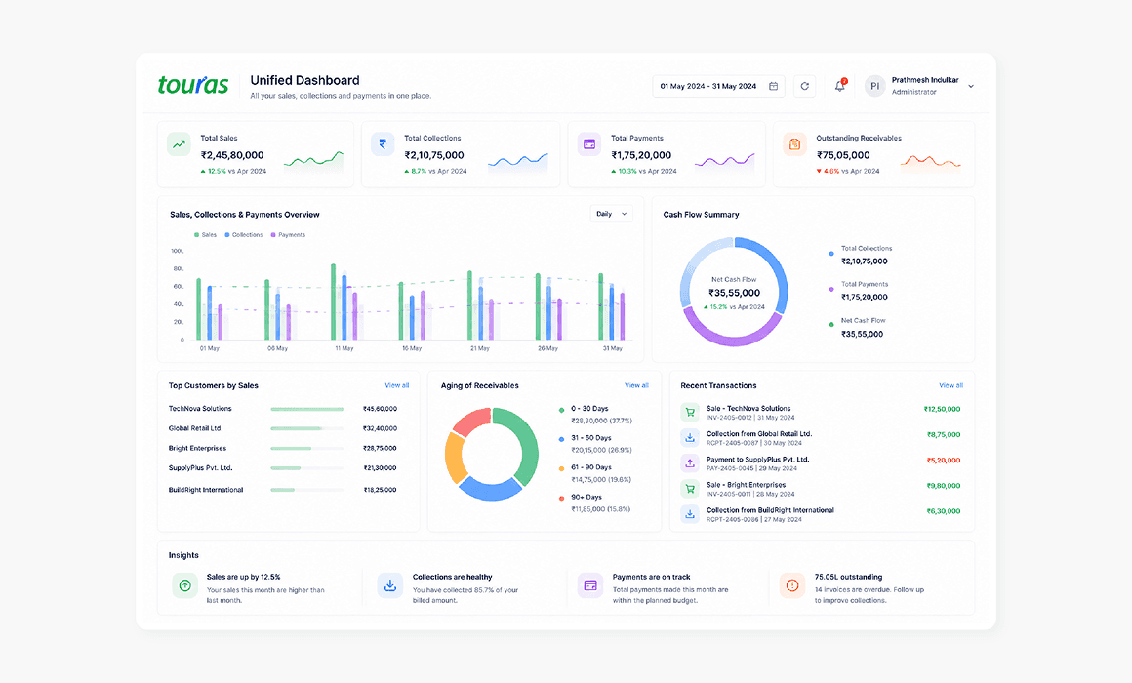1132x683 pixels.
Task: Select the Global Retail Ltd. customer row
Action: point(283,428)
